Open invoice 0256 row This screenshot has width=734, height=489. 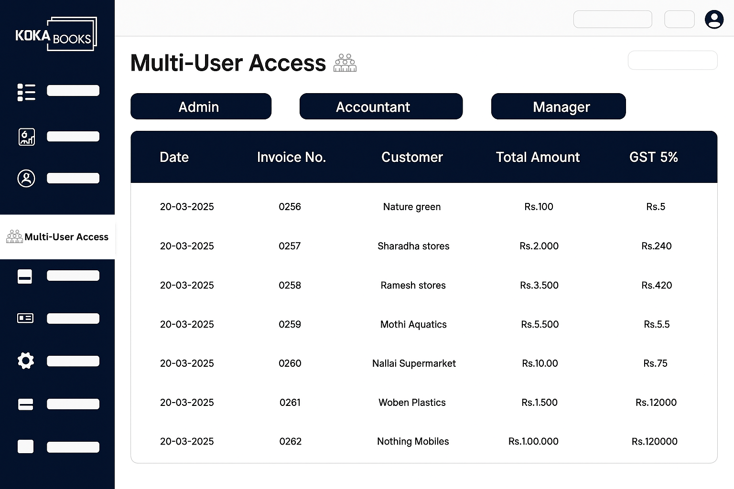click(290, 207)
